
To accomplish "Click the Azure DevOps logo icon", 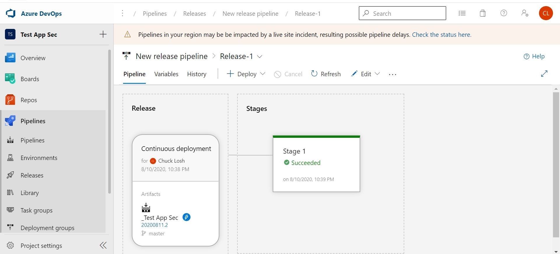I will [x=10, y=13].
